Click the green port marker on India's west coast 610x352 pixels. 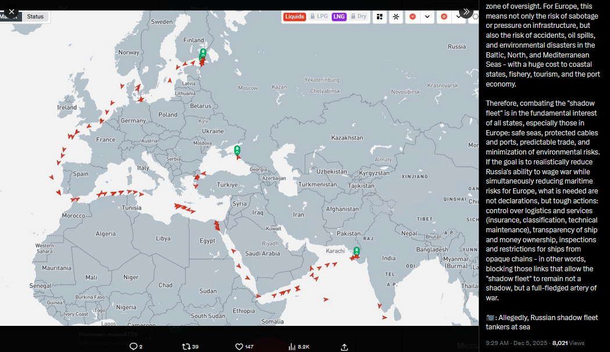(356, 252)
